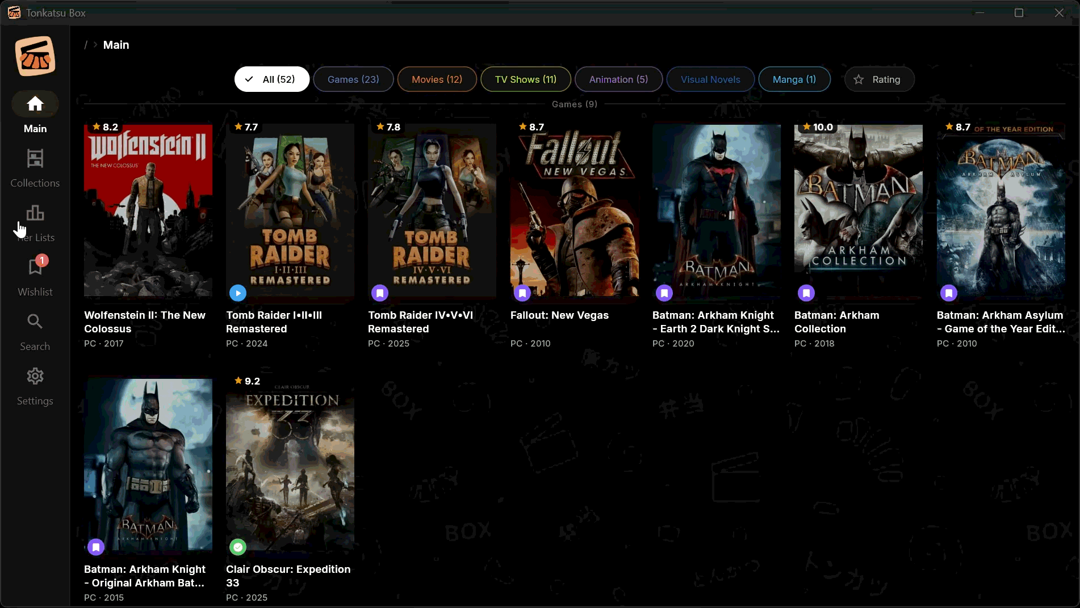Image resolution: width=1080 pixels, height=608 pixels.
Task: Click wishlist badge on Batman: Arkham Asylum cover
Action: [949, 293]
